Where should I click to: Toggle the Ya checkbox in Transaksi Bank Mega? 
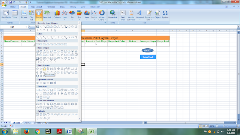pos(85,44)
